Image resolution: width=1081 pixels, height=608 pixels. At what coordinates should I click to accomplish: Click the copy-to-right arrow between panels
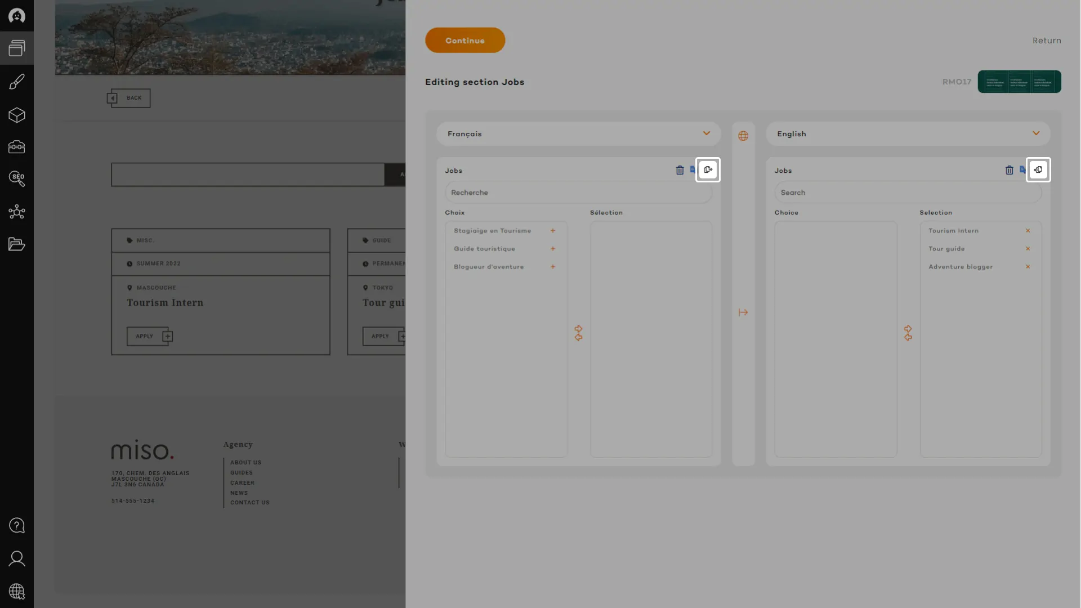click(x=743, y=312)
